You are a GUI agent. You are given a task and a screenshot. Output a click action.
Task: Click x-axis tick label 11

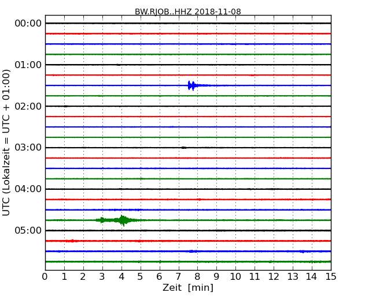pos(255,277)
